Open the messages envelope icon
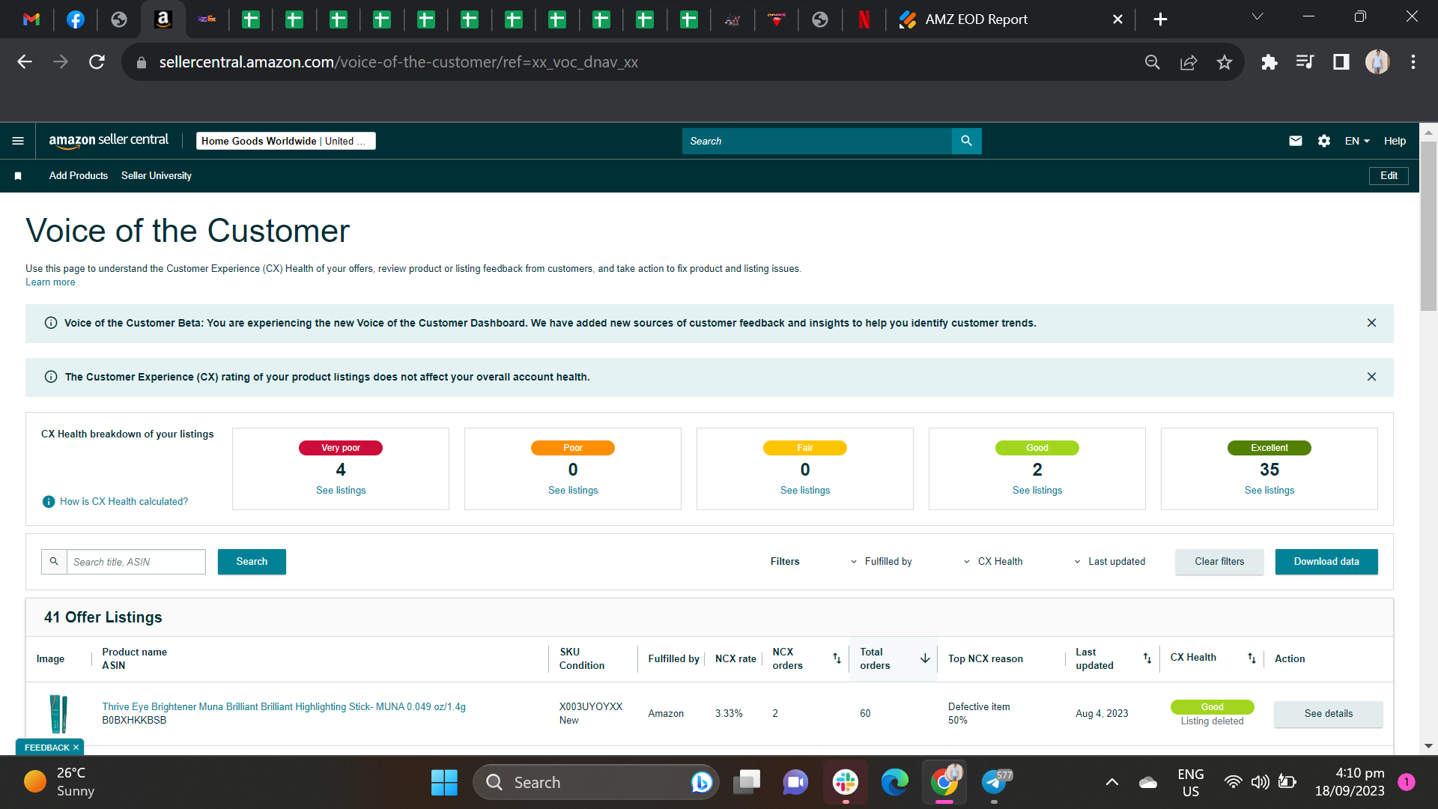The height and width of the screenshot is (809, 1438). [x=1296, y=141]
